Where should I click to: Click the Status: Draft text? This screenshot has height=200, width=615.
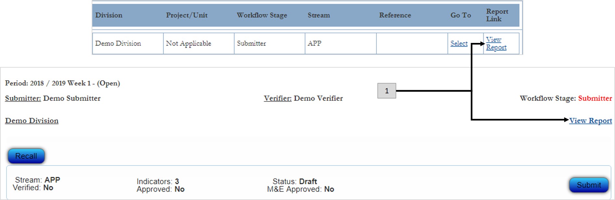tap(294, 181)
